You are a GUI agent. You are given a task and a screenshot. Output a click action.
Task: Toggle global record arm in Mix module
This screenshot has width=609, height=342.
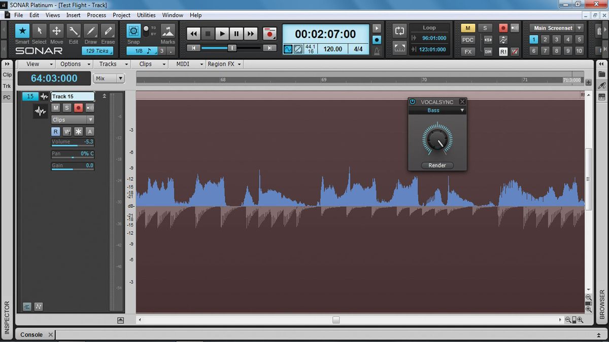[x=503, y=28]
